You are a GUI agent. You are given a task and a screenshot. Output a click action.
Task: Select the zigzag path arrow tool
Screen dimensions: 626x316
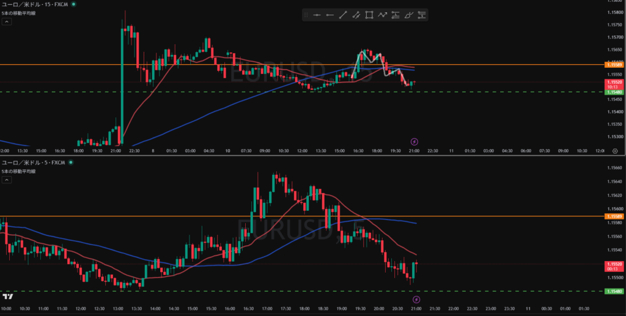383,15
